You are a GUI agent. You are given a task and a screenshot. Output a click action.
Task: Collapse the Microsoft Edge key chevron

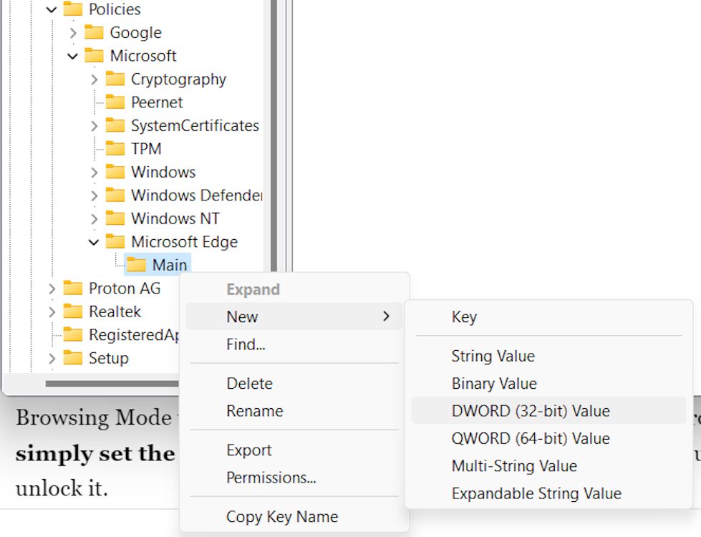(x=94, y=242)
